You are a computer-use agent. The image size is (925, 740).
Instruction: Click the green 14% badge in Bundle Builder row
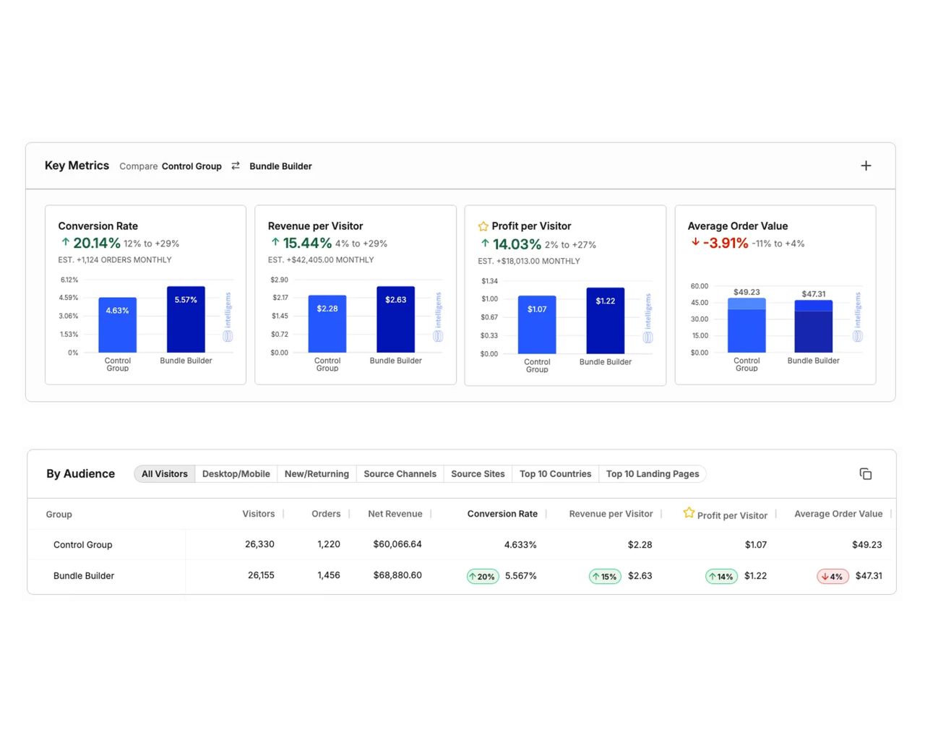pyautogui.click(x=721, y=577)
